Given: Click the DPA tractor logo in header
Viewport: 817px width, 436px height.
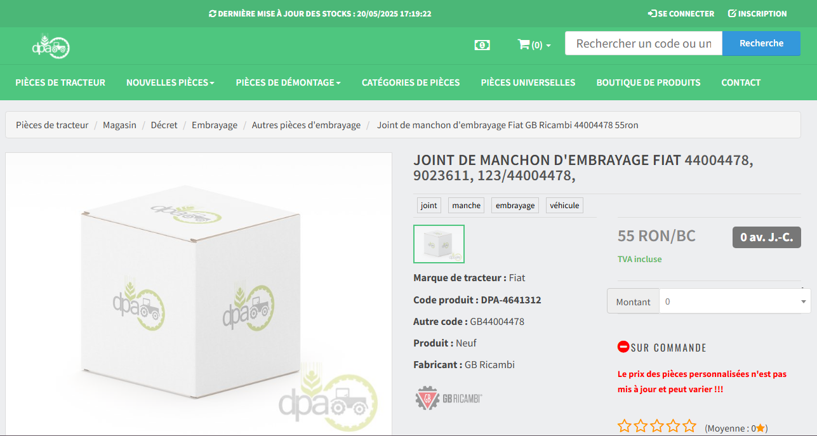Looking at the screenshot, I should point(51,46).
